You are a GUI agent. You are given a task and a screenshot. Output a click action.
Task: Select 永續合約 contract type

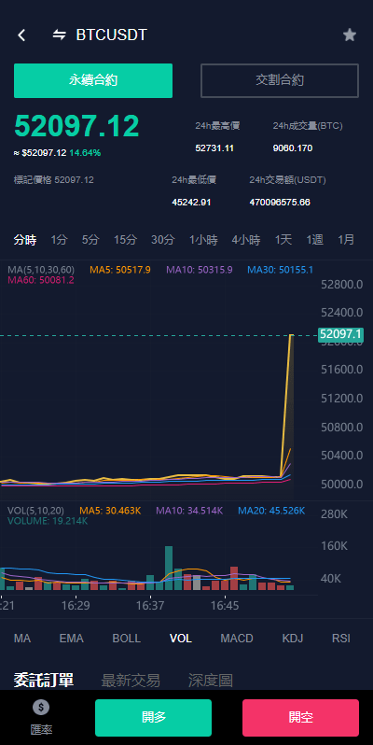coord(93,80)
